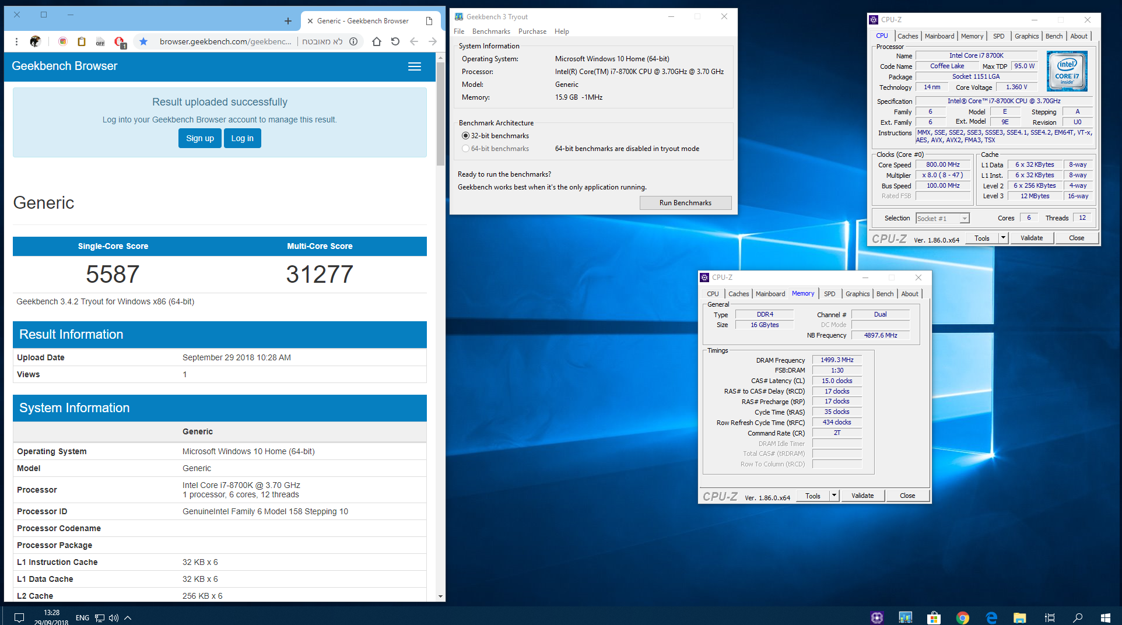Open Purchase menu in Geekbench 3
The height and width of the screenshot is (625, 1122).
coord(532,31)
